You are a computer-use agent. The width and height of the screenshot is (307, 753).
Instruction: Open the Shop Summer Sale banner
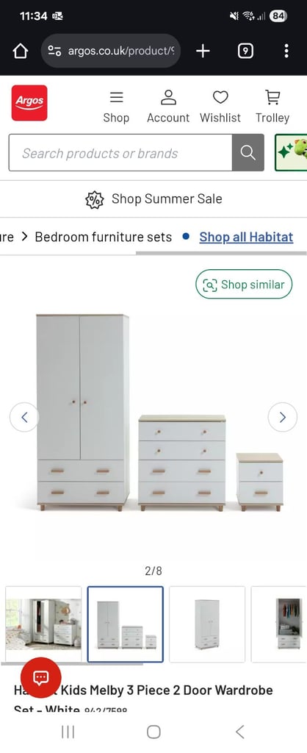(x=153, y=199)
